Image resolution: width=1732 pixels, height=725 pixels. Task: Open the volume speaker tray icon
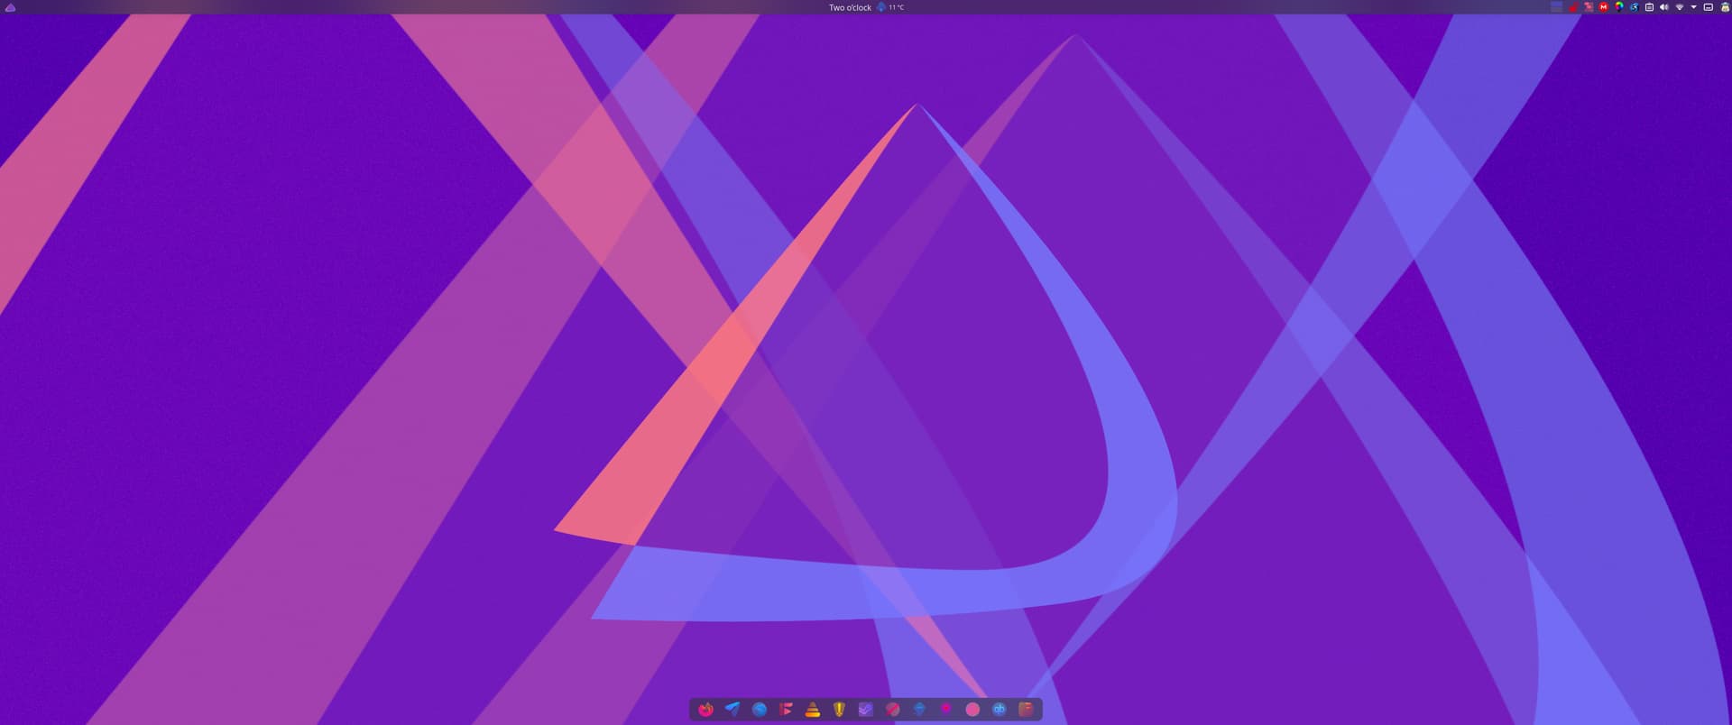point(1664,7)
